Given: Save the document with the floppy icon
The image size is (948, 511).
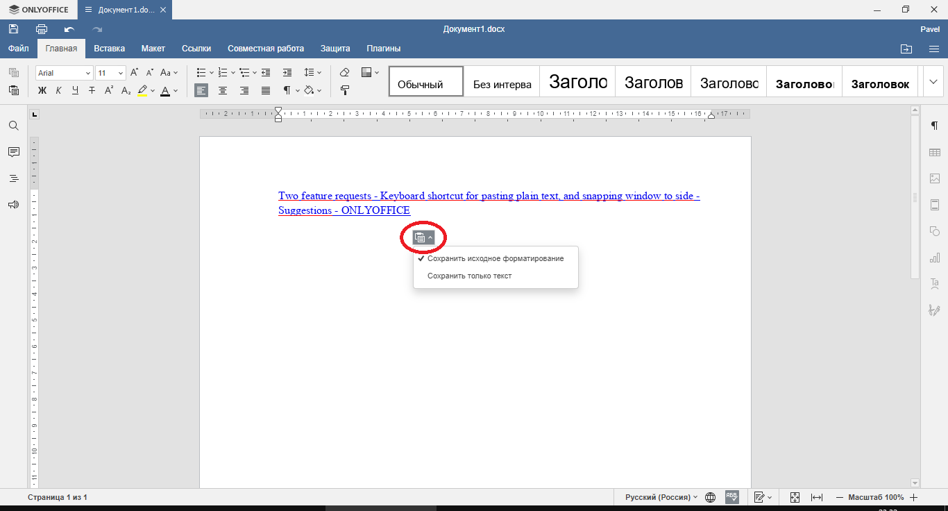Looking at the screenshot, I should (13, 29).
